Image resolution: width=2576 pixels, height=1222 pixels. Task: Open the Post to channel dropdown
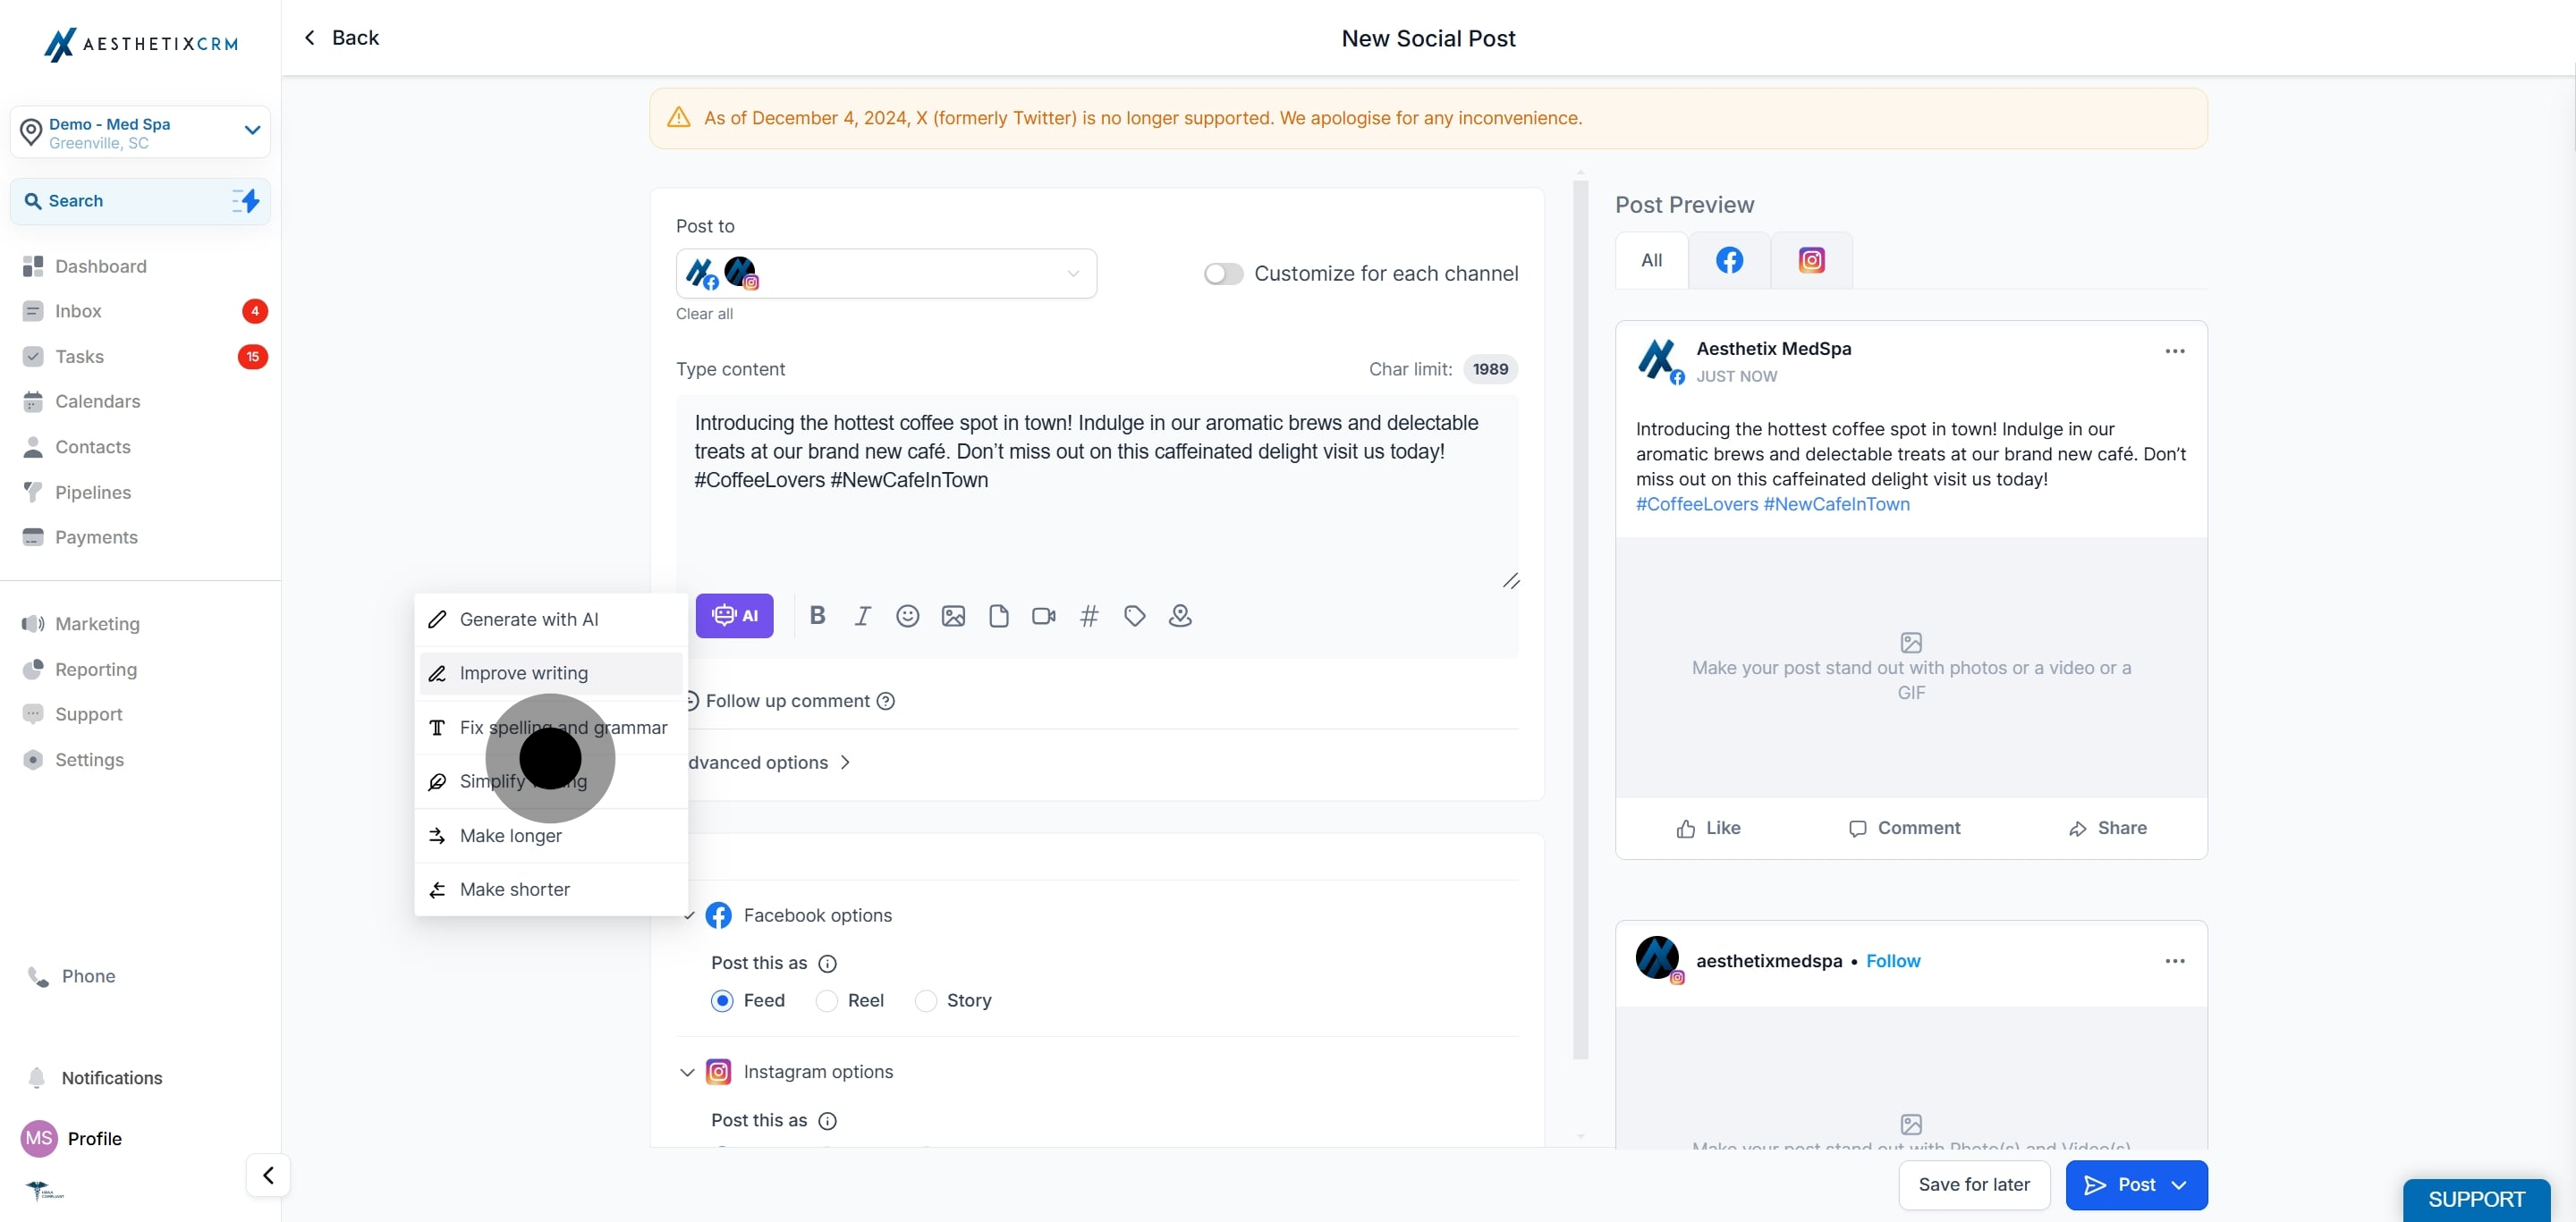click(x=885, y=274)
